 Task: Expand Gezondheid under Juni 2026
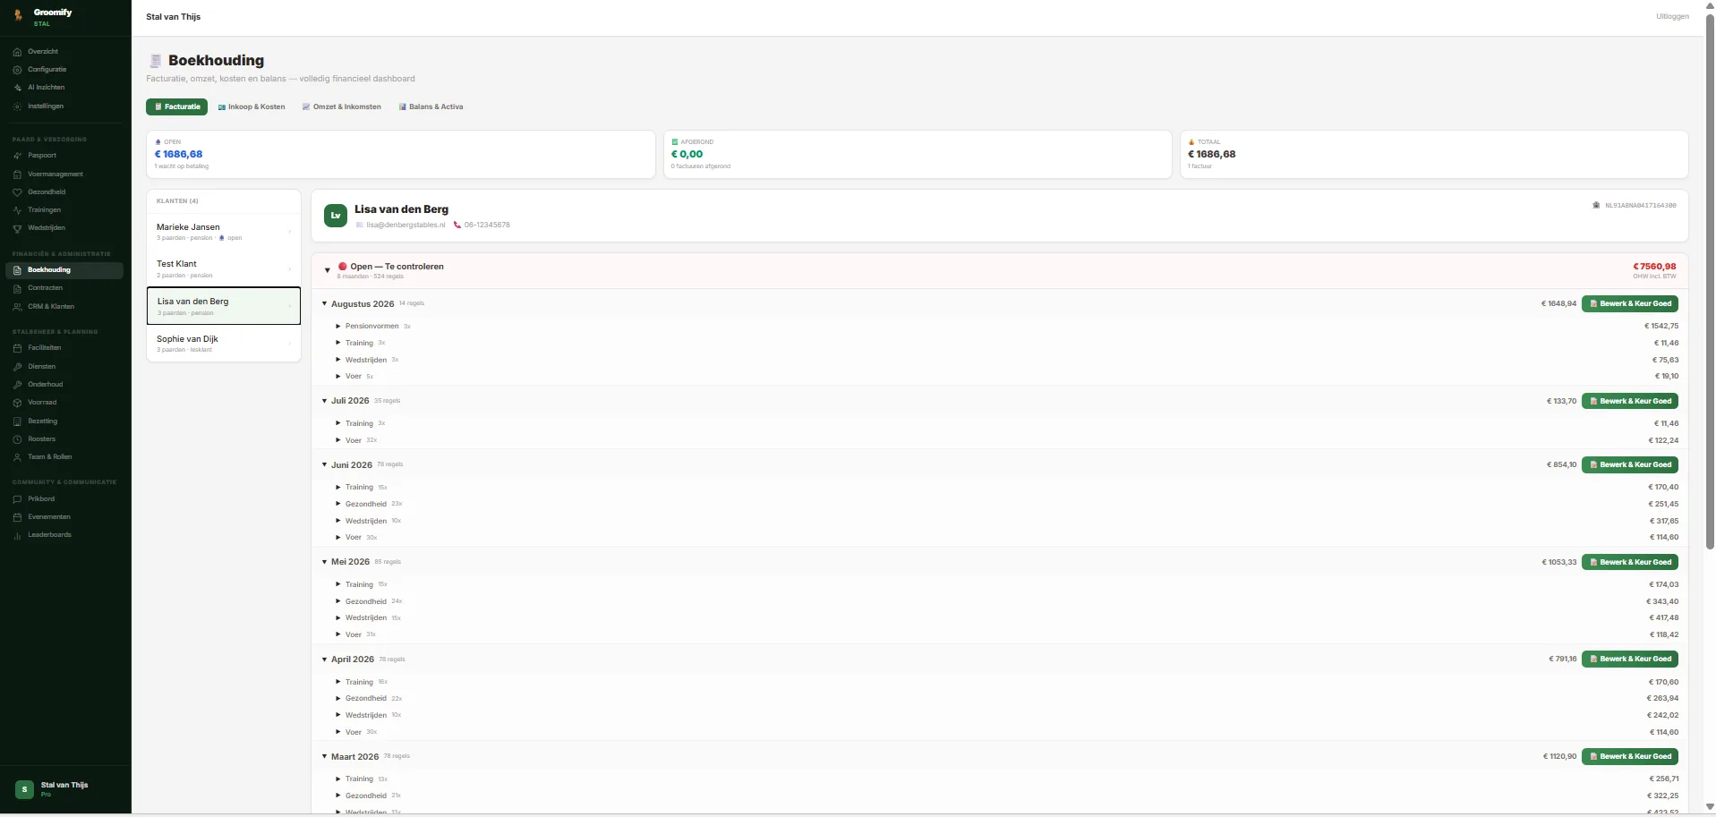pyautogui.click(x=338, y=504)
